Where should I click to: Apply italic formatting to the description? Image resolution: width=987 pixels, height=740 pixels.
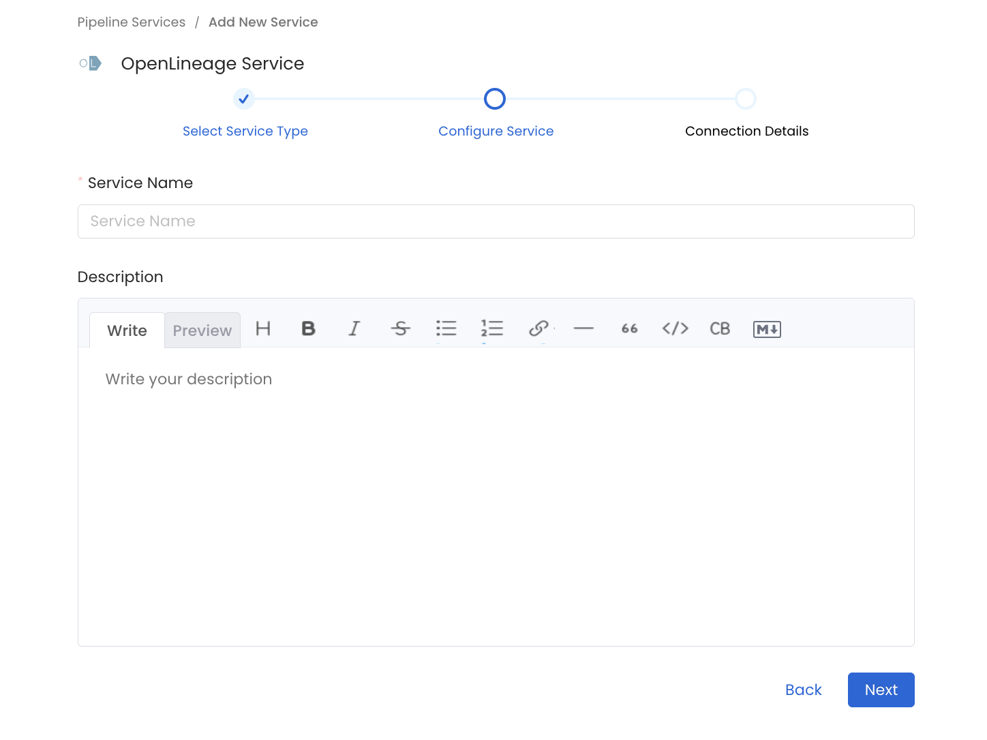point(354,329)
